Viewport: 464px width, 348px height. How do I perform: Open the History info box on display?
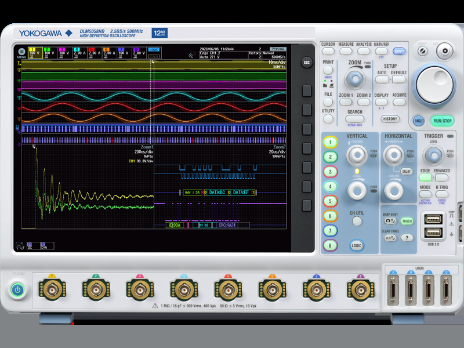[255, 55]
